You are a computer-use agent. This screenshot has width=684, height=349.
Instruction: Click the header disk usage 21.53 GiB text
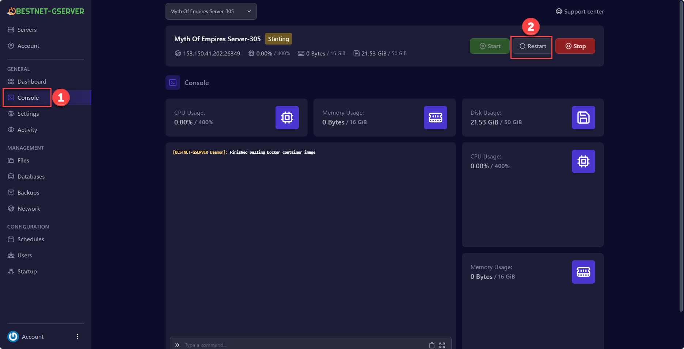click(374, 53)
